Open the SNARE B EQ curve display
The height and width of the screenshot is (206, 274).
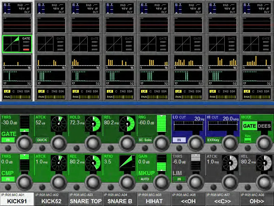click(120, 25)
